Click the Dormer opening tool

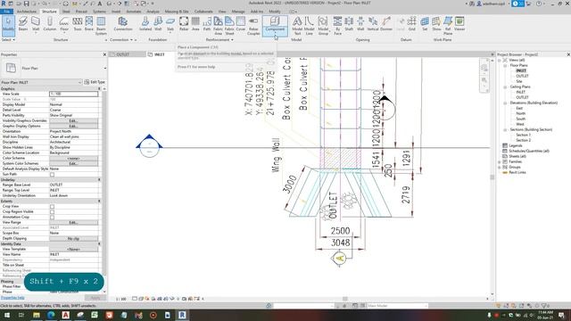coord(386,24)
